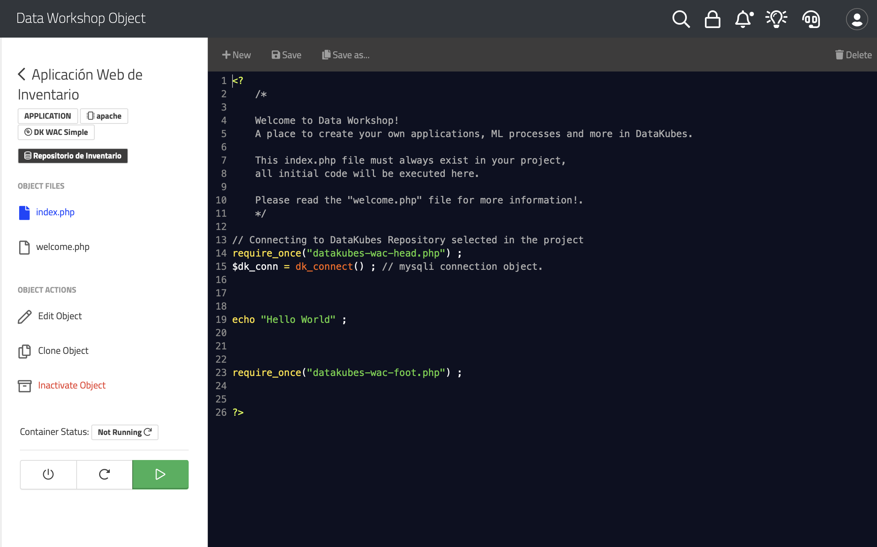Start container with green play button

coord(160,474)
